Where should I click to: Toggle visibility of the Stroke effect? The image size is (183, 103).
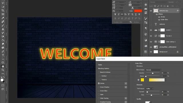tap(159, 17)
